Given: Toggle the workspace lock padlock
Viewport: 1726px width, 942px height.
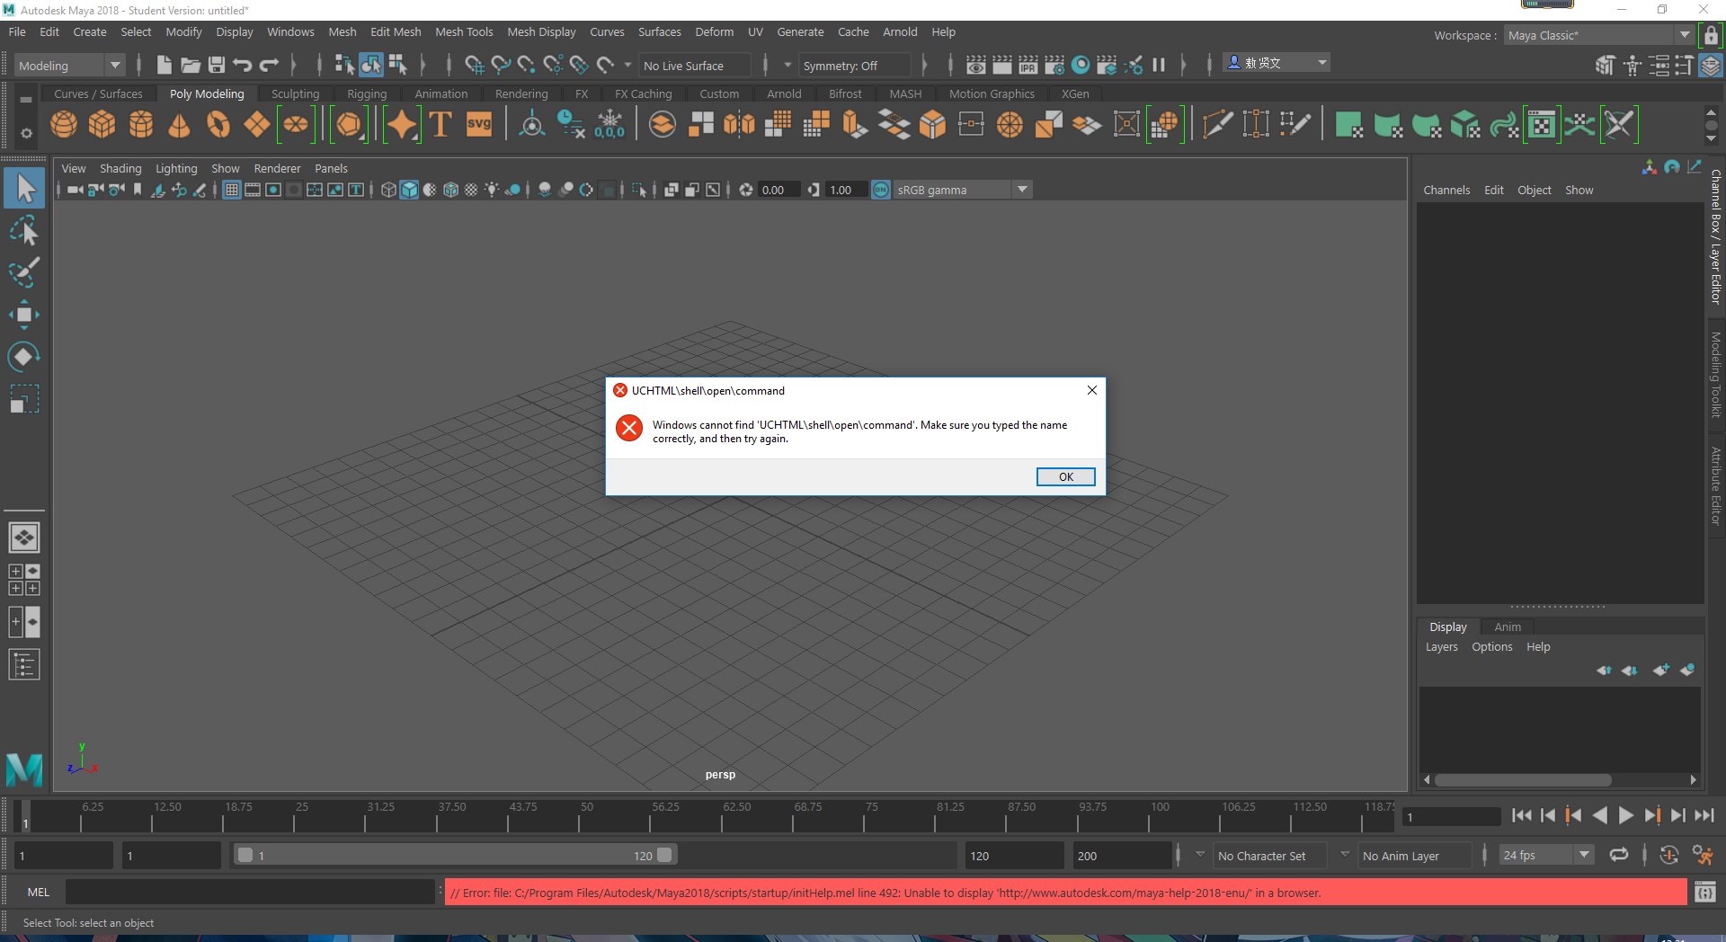Looking at the screenshot, I should coord(1712,34).
